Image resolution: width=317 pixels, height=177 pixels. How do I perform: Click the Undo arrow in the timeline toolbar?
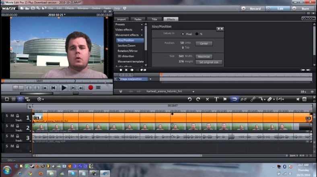click(x=190, y=99)
